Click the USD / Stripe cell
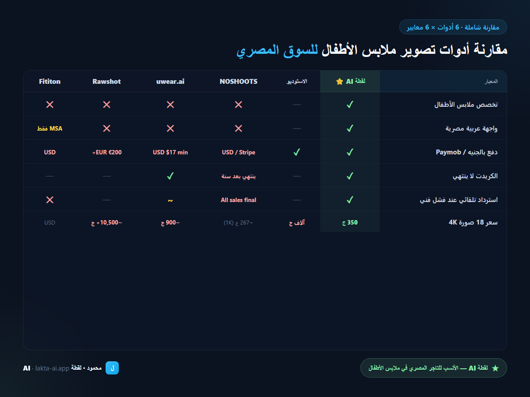 (x=238, y=152)
